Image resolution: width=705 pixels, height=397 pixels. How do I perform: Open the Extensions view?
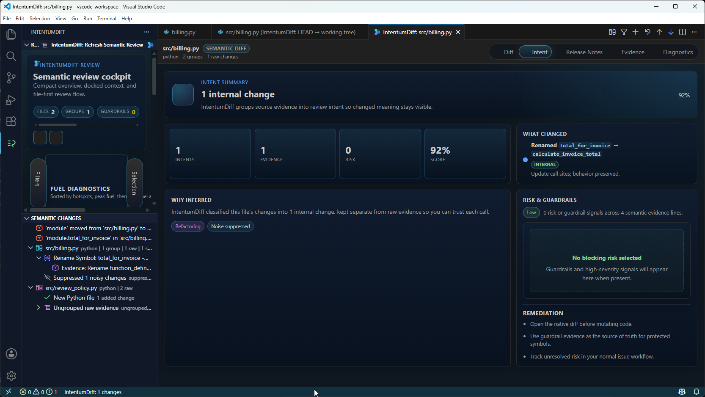(11, 121)
